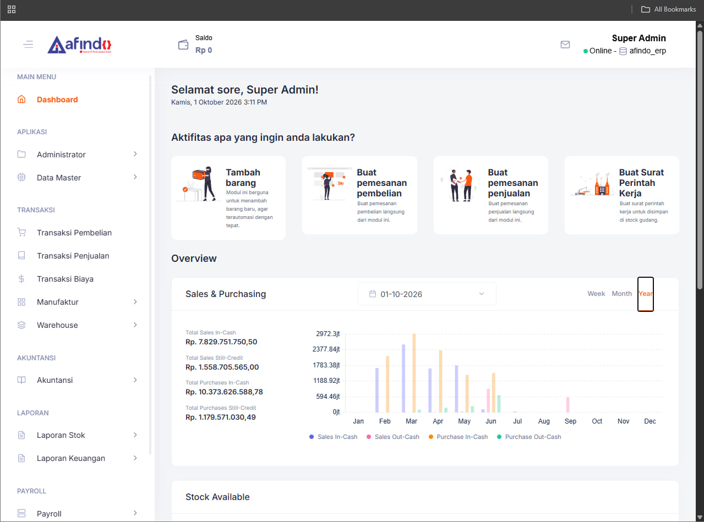Click the Buat pemesanan penjualan handshake illustration
The image size is (704, 522).
pyautogui.click(x=461, y=185)
